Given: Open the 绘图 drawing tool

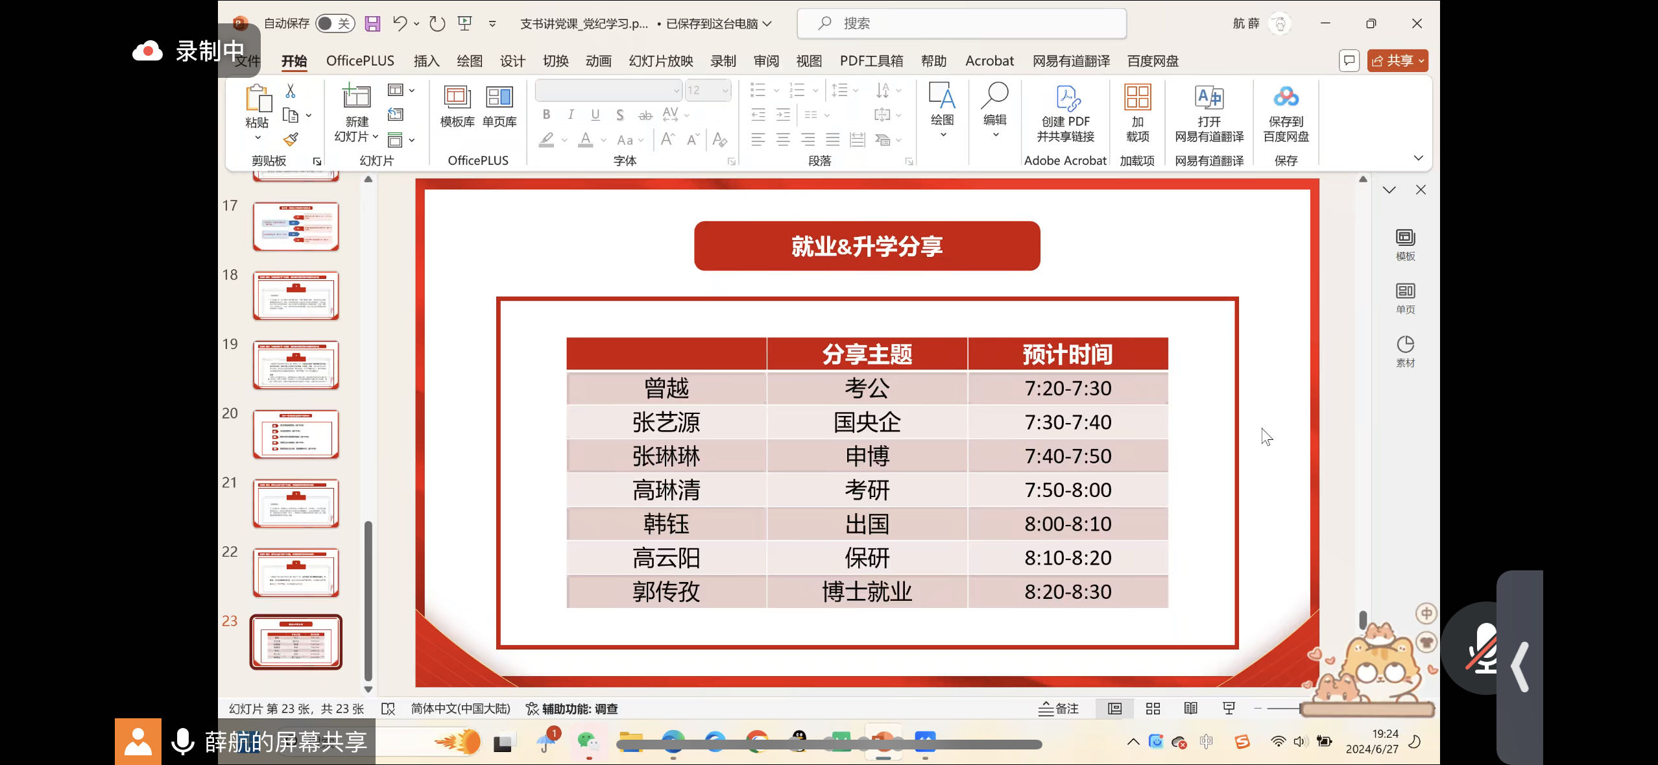Looking at the screenshot, I should [x=942, y=107].
